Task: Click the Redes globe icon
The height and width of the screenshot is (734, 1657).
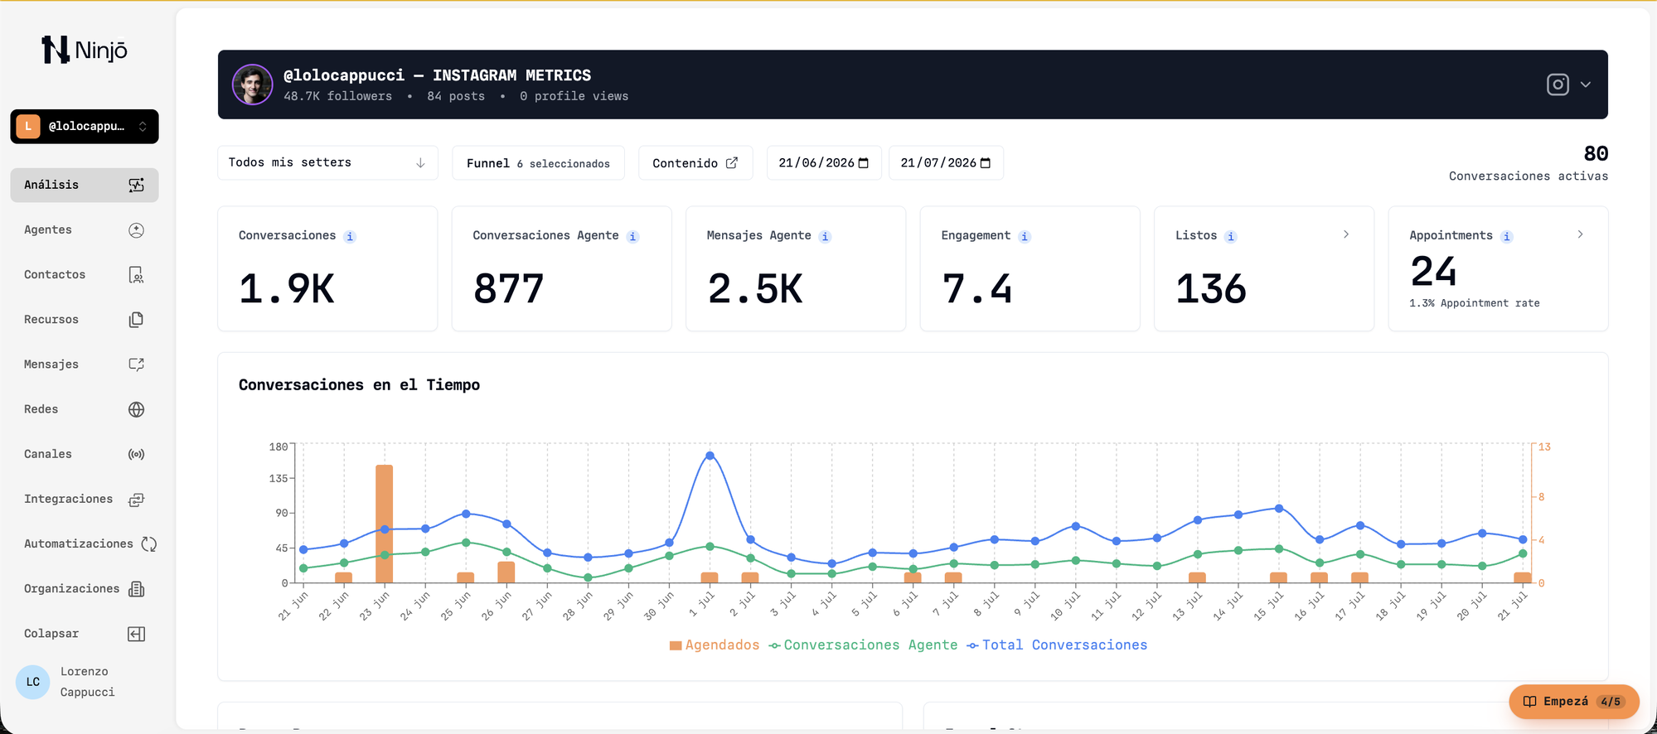Action: click(x=137, y=409)
